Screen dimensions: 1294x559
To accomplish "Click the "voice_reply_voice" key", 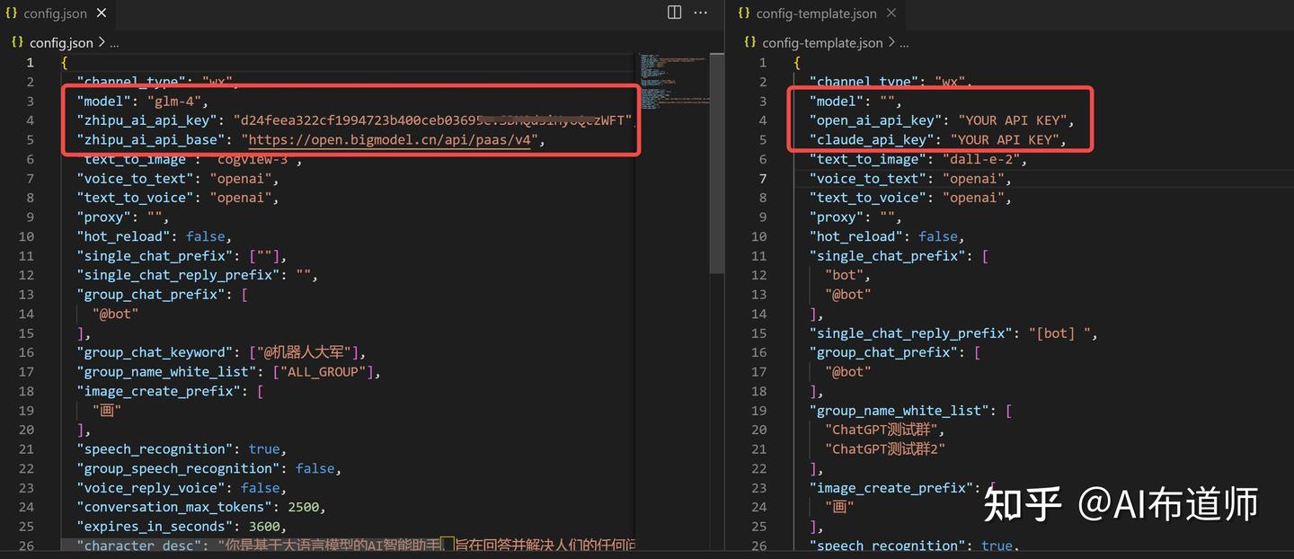I will [x=151, y=488].
